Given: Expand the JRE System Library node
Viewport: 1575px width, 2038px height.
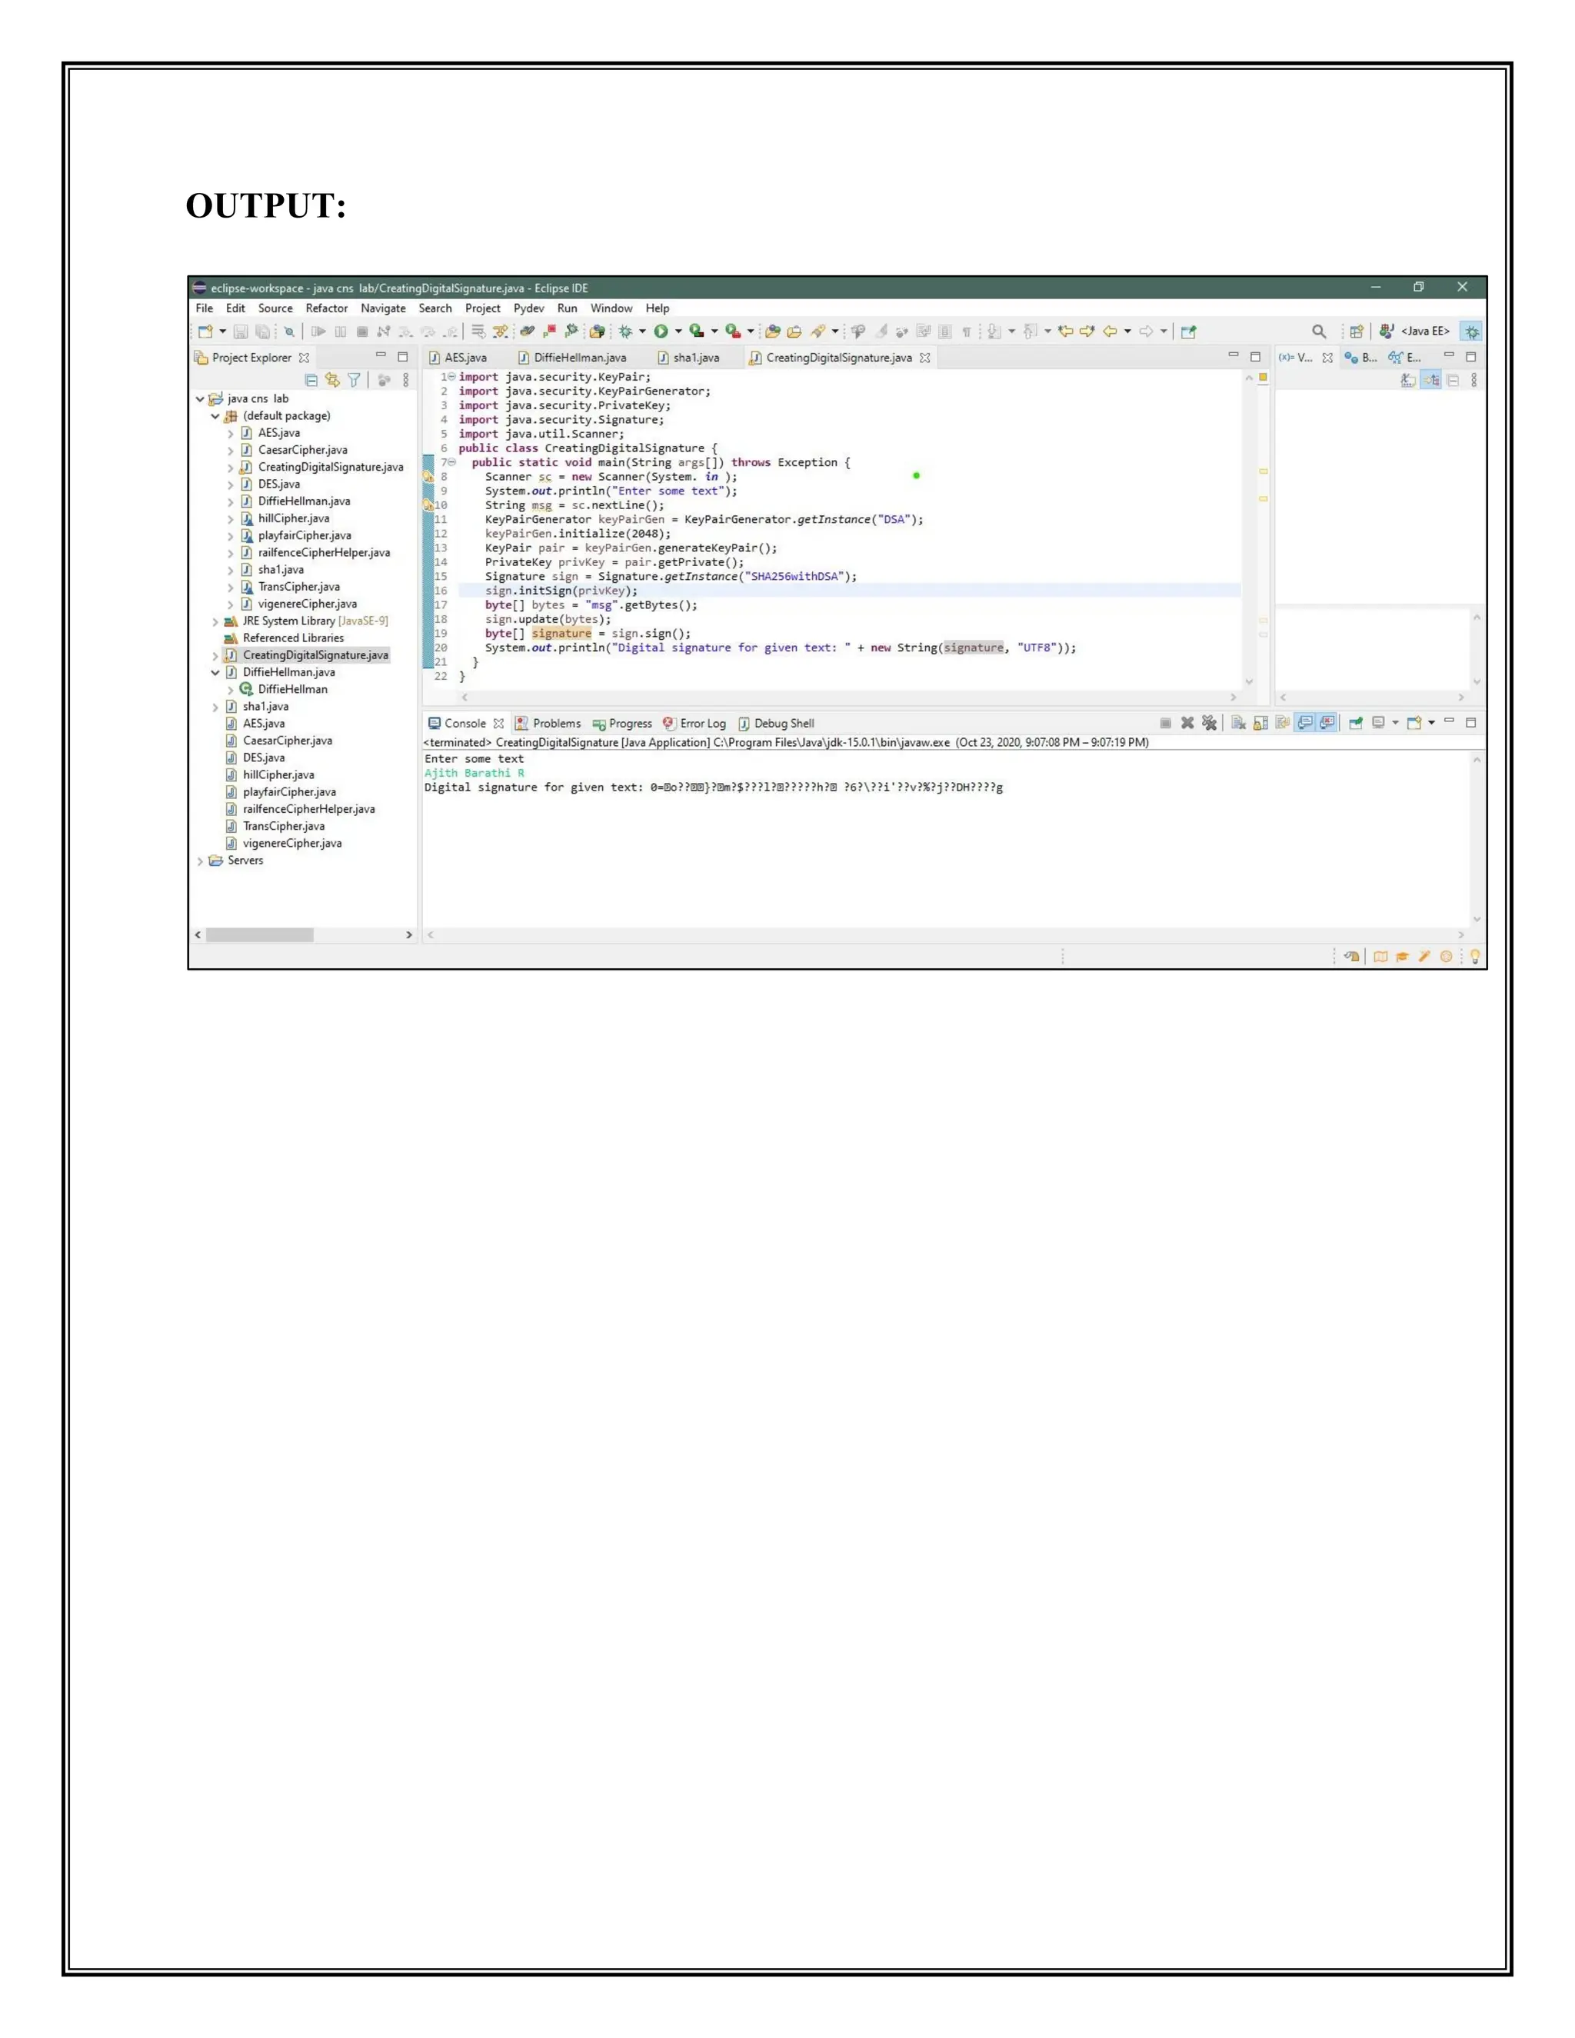Looking at the screenshot, I should [215, 621].
